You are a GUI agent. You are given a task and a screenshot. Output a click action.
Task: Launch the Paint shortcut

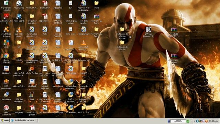coord(32,96)
